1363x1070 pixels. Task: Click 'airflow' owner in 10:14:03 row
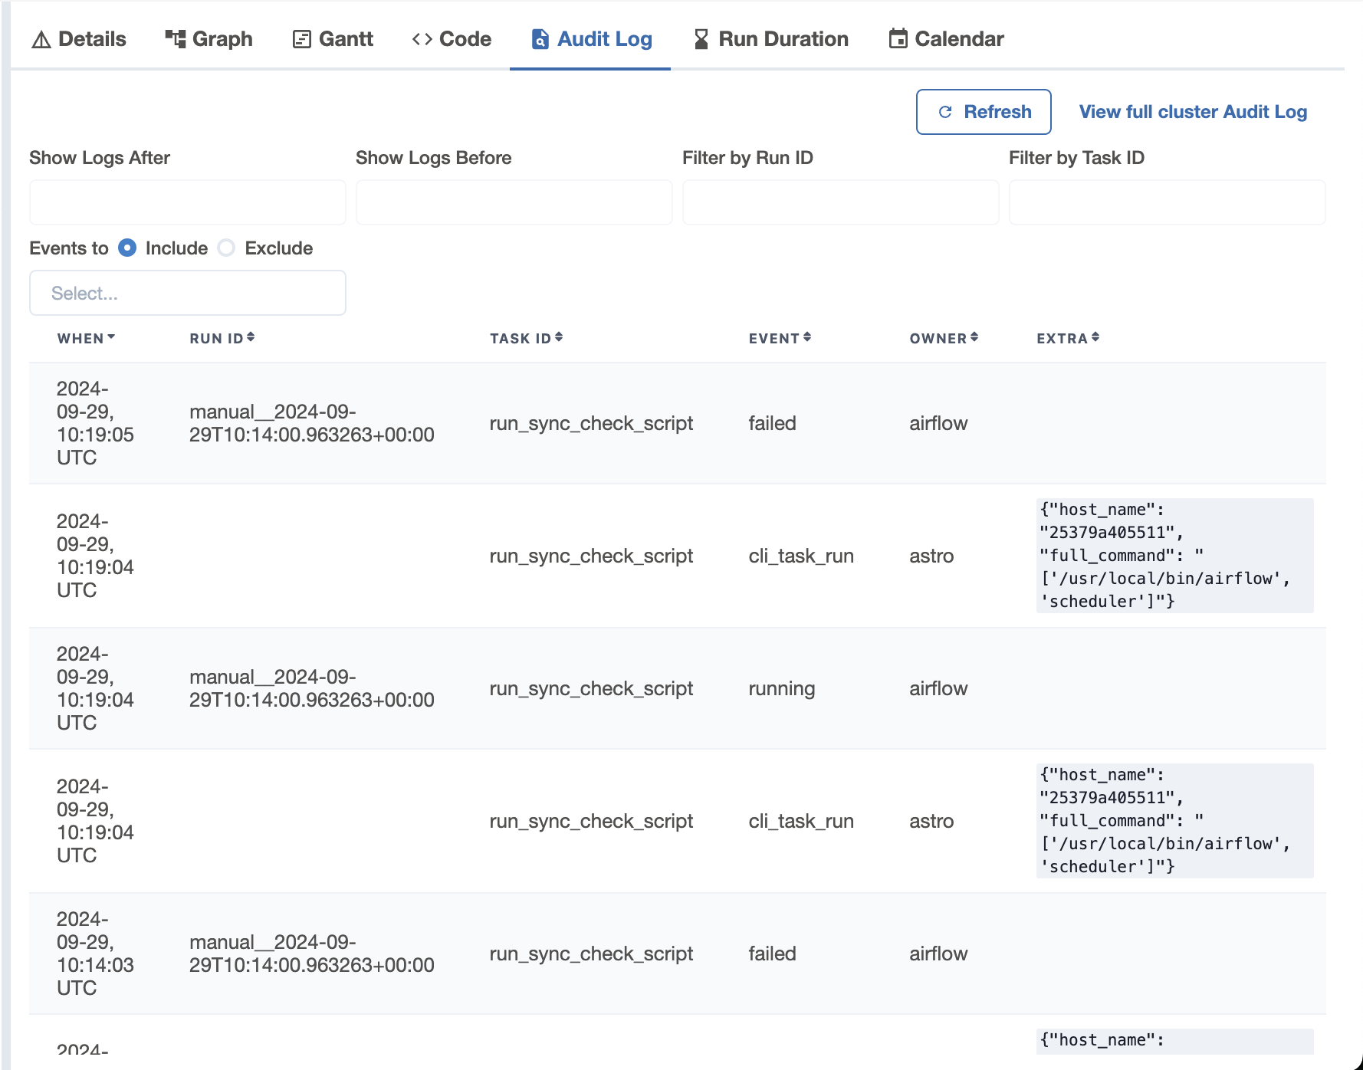938,953
